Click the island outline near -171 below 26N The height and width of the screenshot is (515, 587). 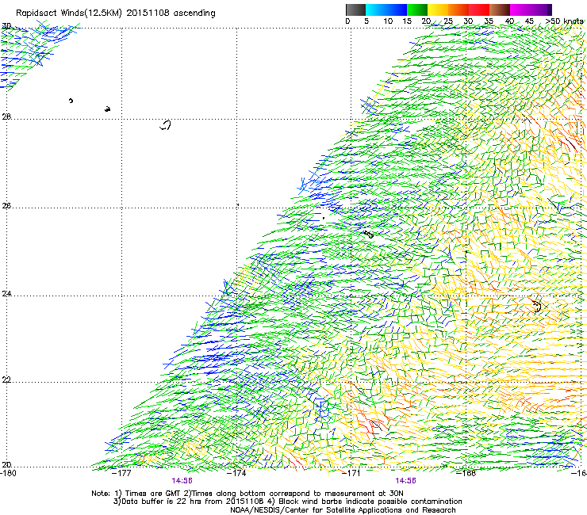coord(369,235)
